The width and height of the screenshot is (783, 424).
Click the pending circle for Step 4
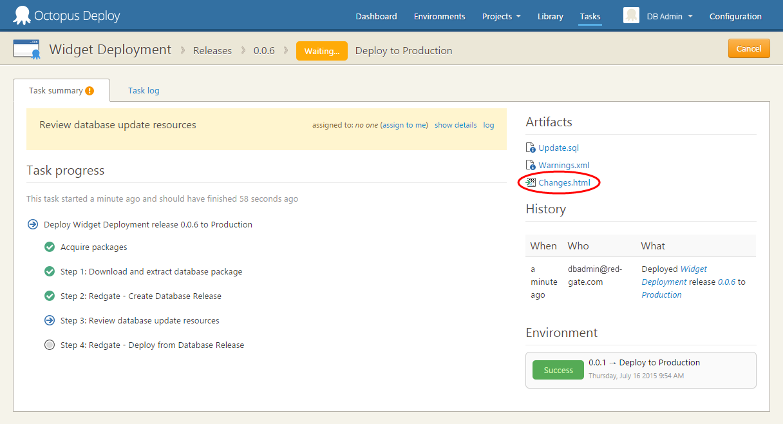click(50, 345)
